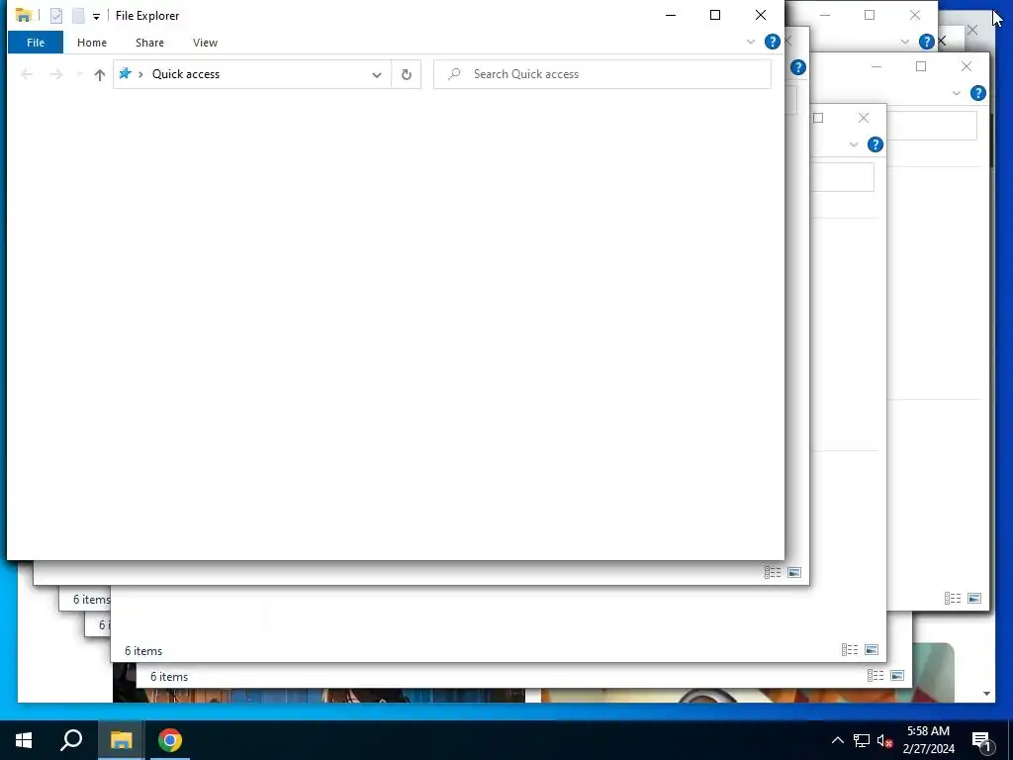
Task: Open the address bar history dropdown
Action: click(377, 74)
